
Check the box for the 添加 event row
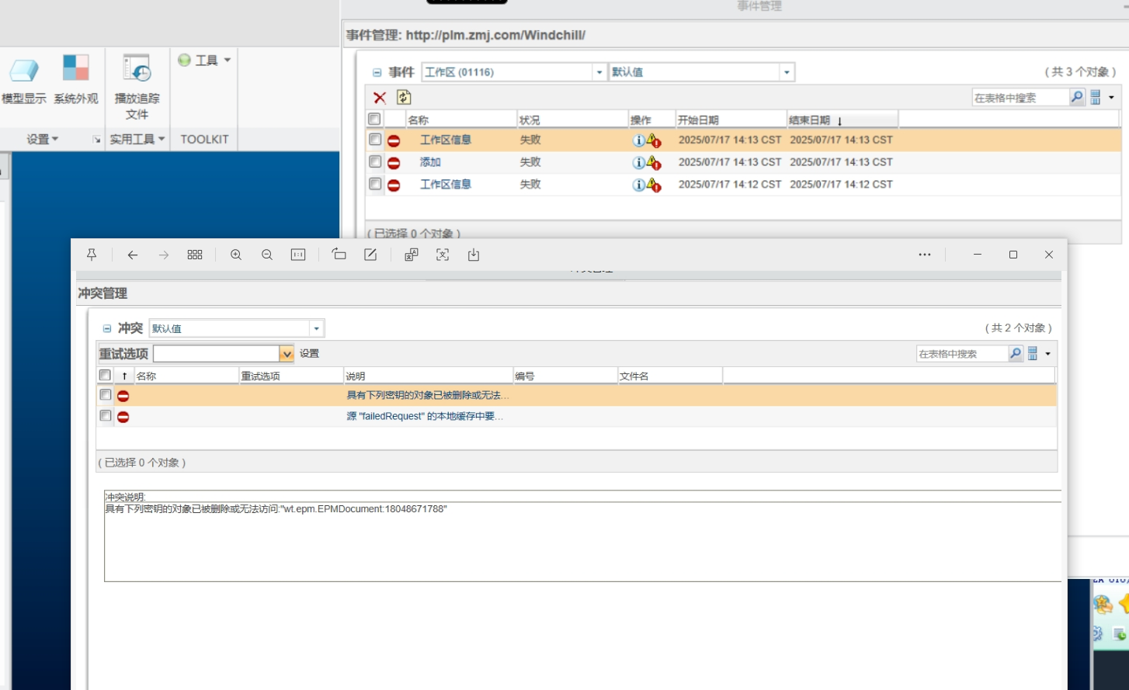tap(375, 162)
